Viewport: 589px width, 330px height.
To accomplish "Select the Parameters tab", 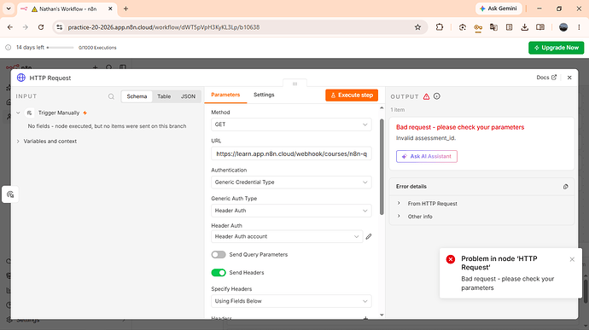I will [225, 95].
